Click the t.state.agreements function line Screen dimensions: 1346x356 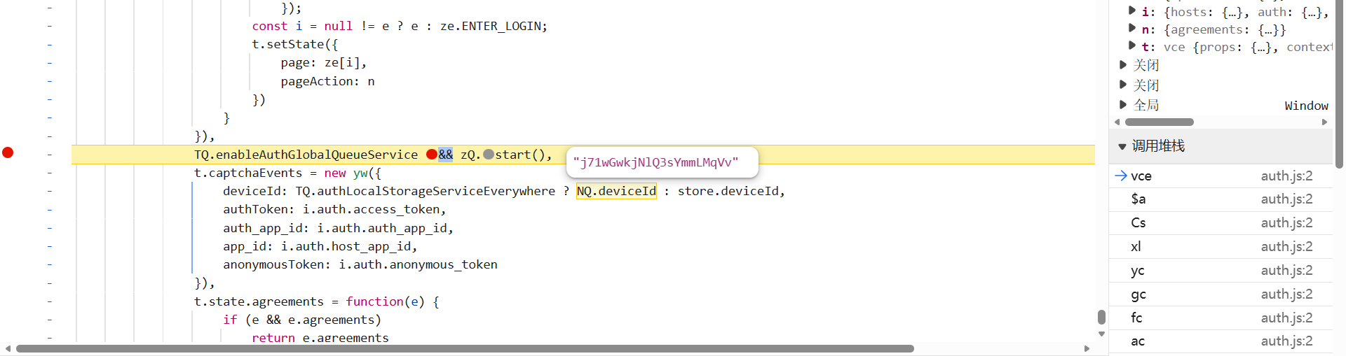[317, 301]
